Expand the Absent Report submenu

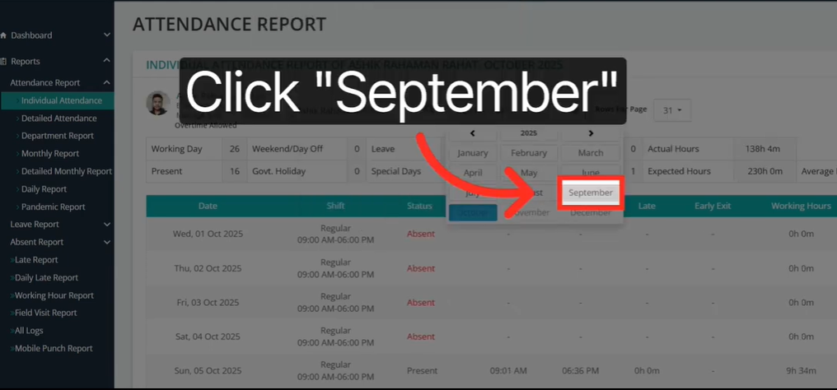click(x=107, y=242)
